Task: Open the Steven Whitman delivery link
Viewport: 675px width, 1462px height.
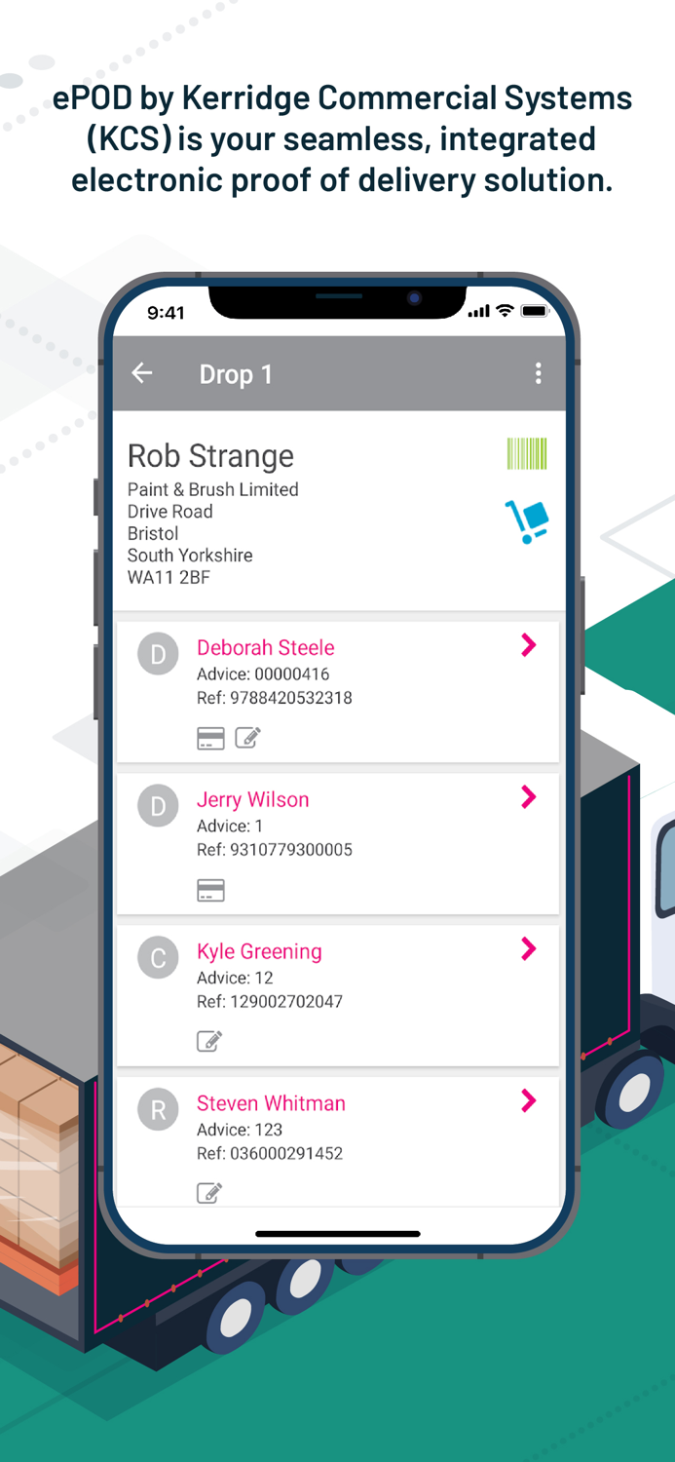Action: [x=271, y=1103]
